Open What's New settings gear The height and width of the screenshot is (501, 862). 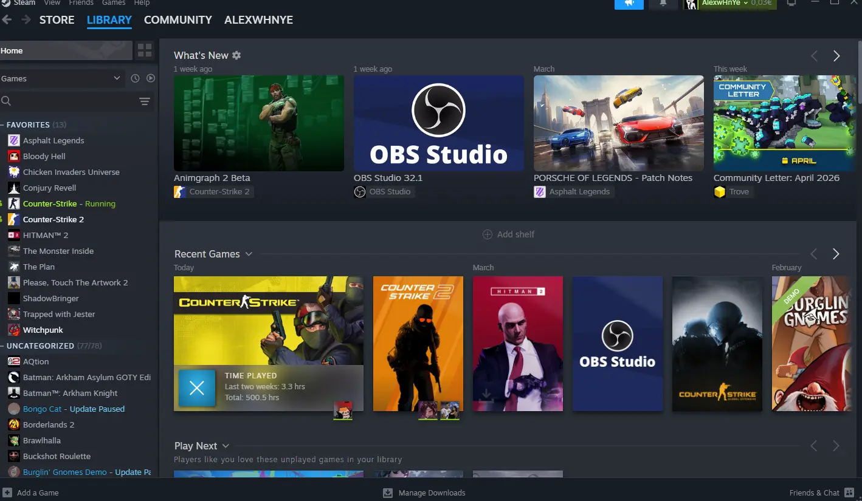tap(236, 55)
